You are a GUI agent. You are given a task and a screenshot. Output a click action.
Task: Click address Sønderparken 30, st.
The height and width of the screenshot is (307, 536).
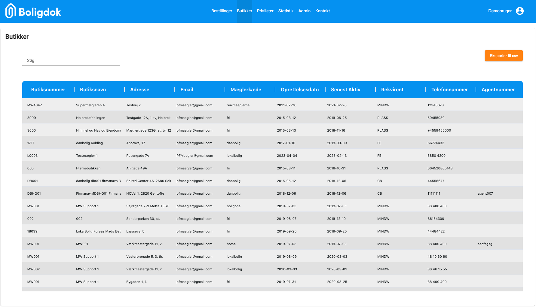(x=143, y=219)
